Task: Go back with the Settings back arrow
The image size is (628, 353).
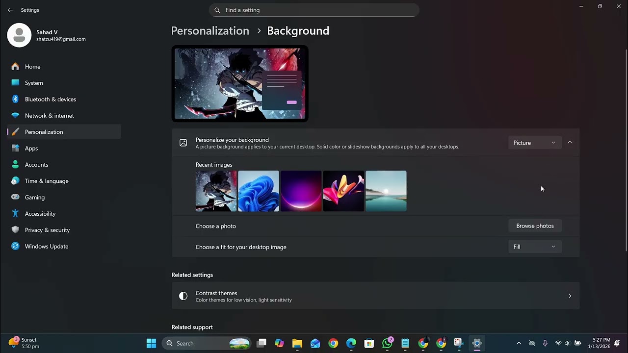Action: tap(10, 10)
